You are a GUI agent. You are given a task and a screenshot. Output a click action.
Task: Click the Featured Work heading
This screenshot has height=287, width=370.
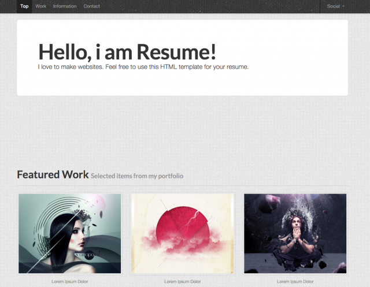[x=53, y=174]
